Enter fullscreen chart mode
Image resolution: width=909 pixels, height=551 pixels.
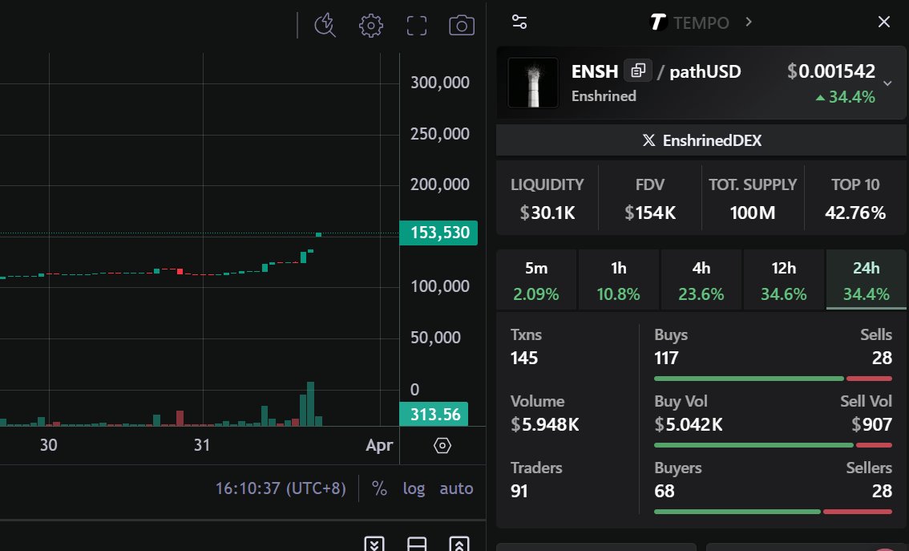click(x=417, y=26)
